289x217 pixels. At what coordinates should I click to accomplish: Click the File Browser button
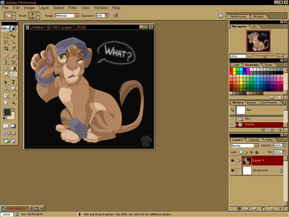(238, 16)
